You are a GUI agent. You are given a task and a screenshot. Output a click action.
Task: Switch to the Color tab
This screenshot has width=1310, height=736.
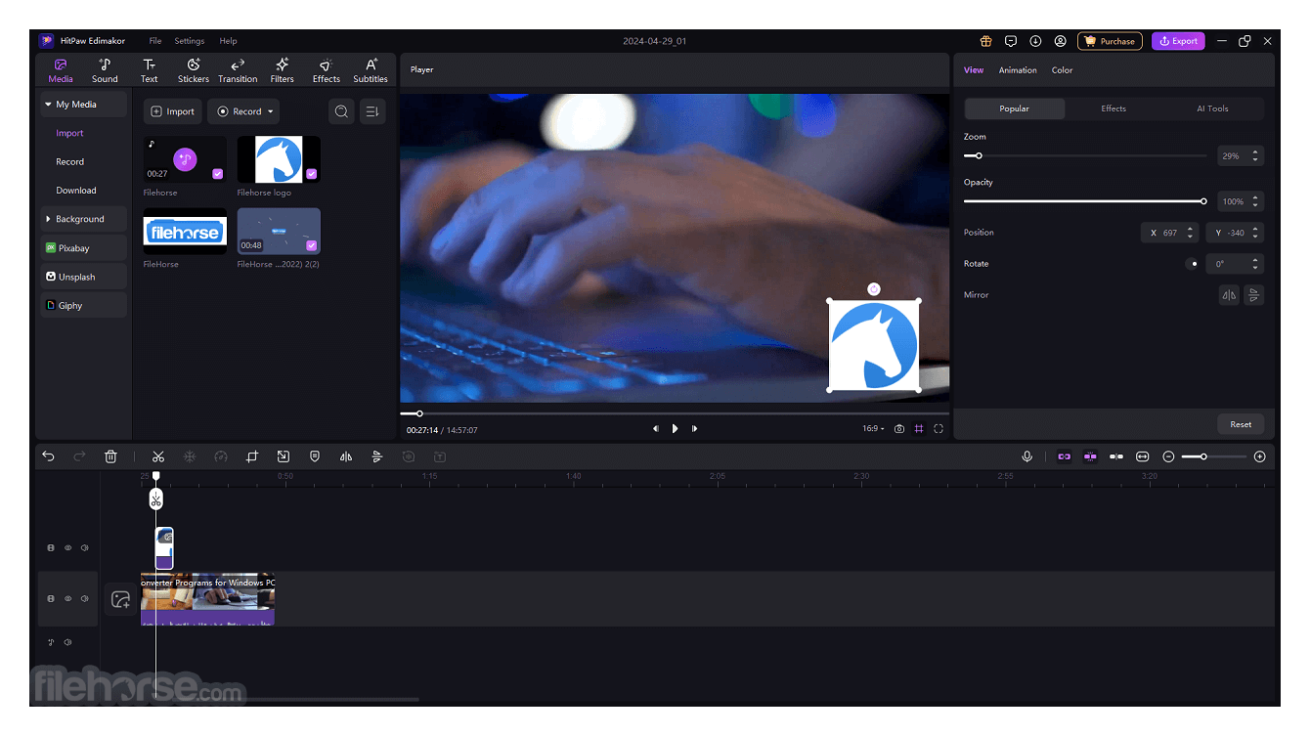(1062, 70)
